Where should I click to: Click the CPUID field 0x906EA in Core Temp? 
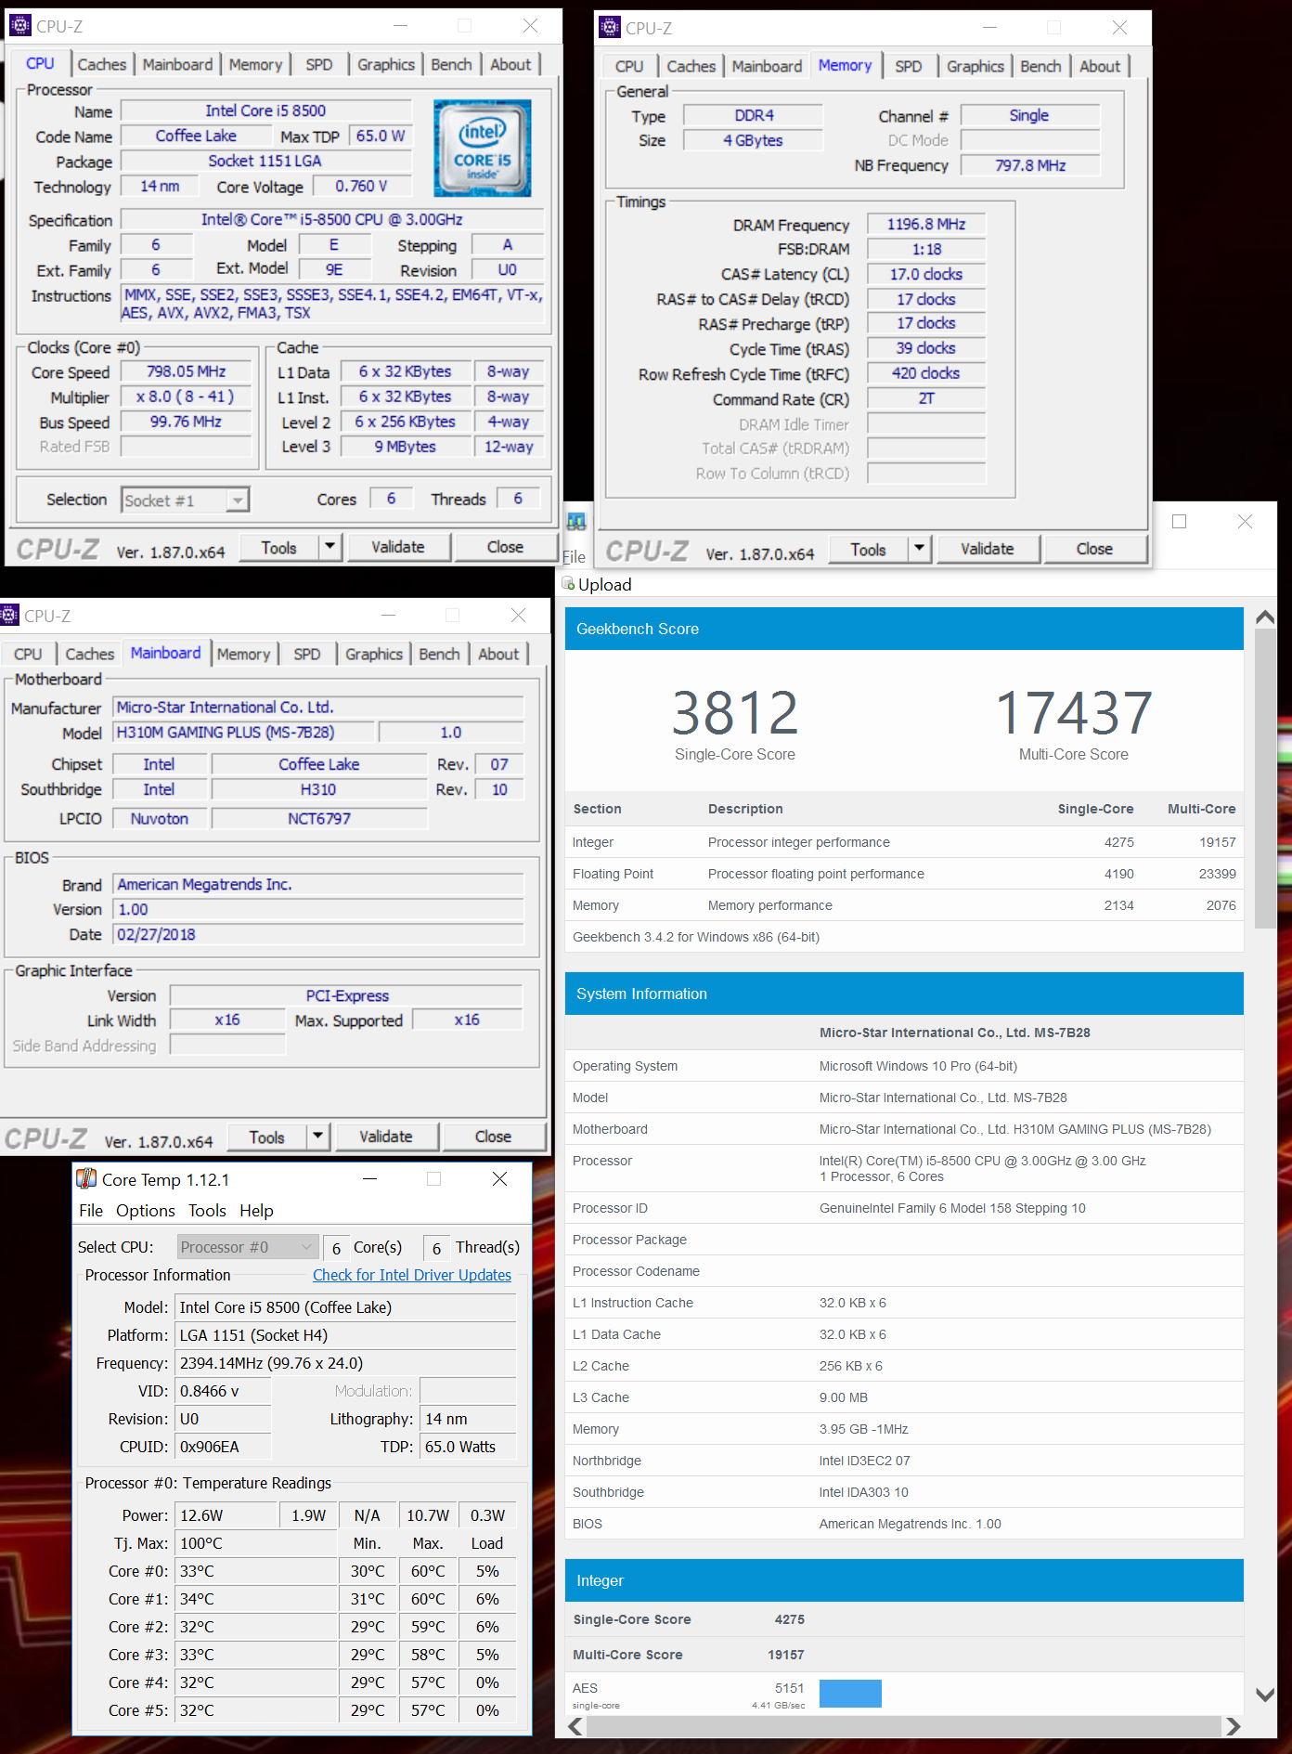[223, 1447]
